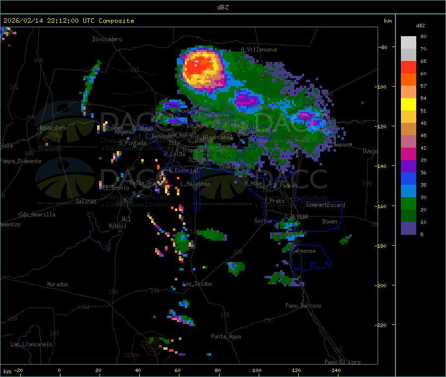Click the Morados map label
446x377 pixels.
[57, 284]
